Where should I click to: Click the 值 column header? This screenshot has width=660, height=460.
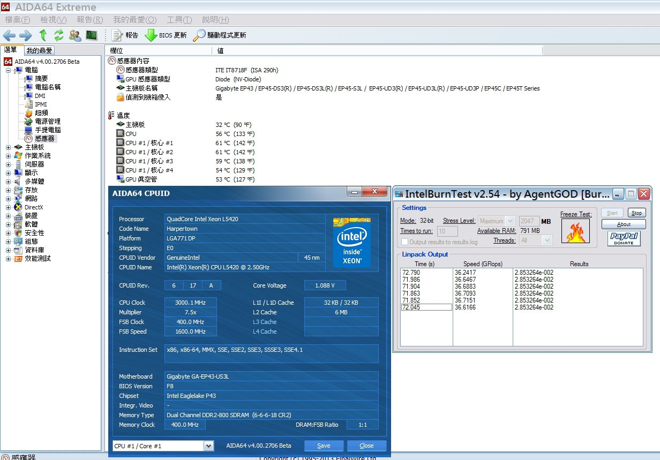point(377,50)
